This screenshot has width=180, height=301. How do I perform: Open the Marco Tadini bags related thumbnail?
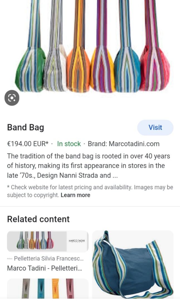pyautogui.click(x=47, y=241)
